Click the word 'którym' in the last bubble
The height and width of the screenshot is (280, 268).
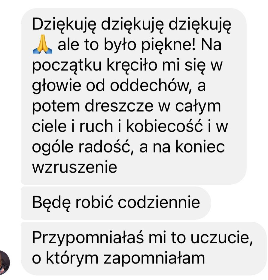(72, 258)
